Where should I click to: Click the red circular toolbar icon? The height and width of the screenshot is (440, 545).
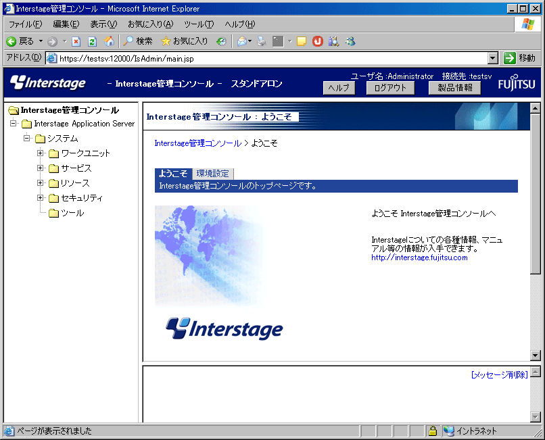pyautogui.click(x=318, y=42)
